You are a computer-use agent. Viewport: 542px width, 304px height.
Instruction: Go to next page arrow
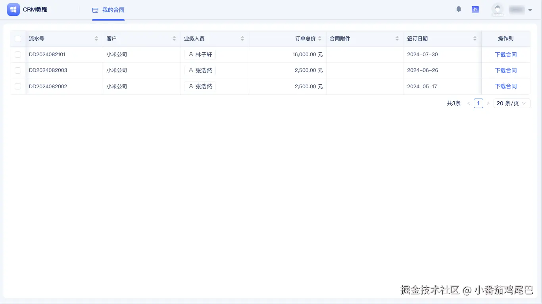coord(488,103)
